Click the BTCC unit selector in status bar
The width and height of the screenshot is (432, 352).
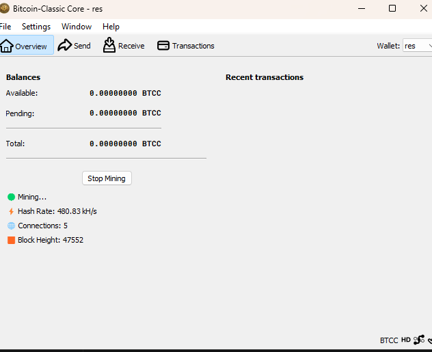[389, 340]
